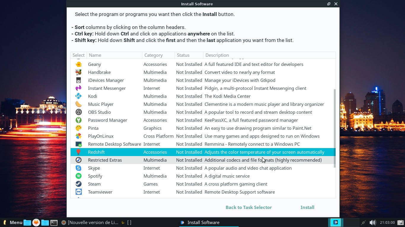
Task: Click Install Software taskbar entry
Action: pyautogui.click(x=209, y=223)
